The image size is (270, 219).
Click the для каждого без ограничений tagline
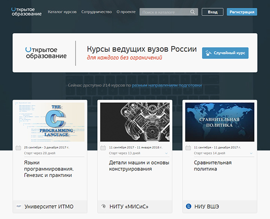124,58
